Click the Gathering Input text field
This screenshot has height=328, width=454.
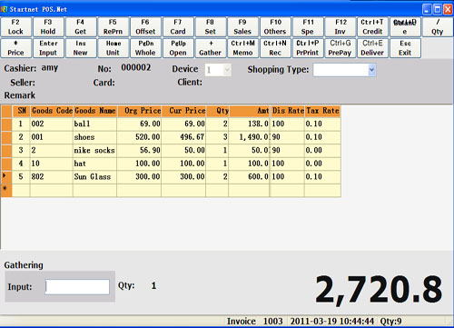point(77,287)
